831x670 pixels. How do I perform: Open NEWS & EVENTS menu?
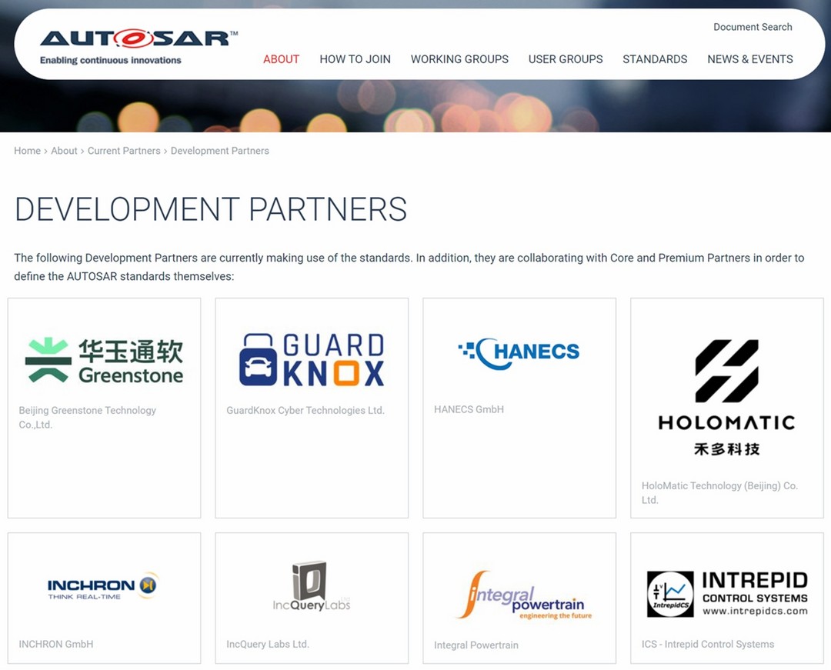pos(750,59)
